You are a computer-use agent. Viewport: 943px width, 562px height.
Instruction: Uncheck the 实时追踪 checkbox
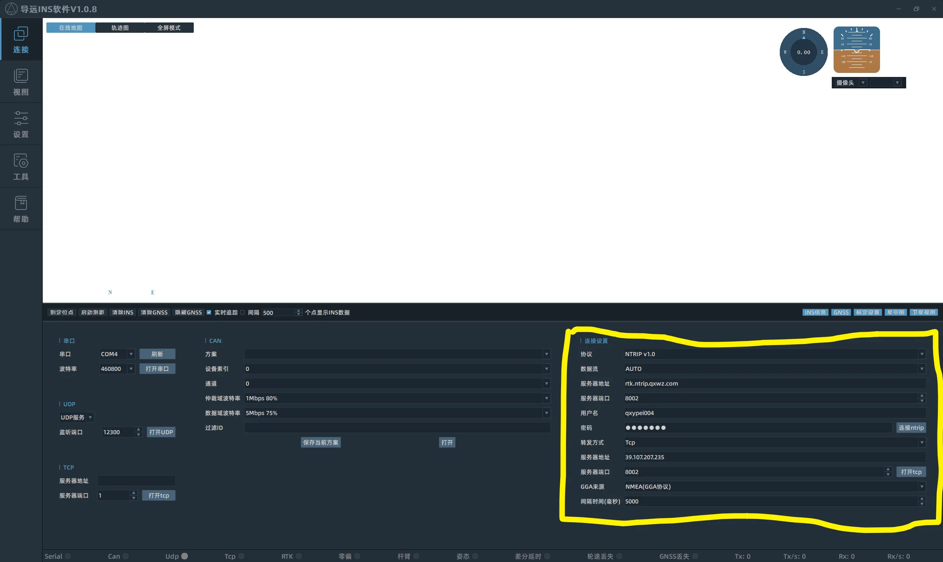[x=208, y=312]
